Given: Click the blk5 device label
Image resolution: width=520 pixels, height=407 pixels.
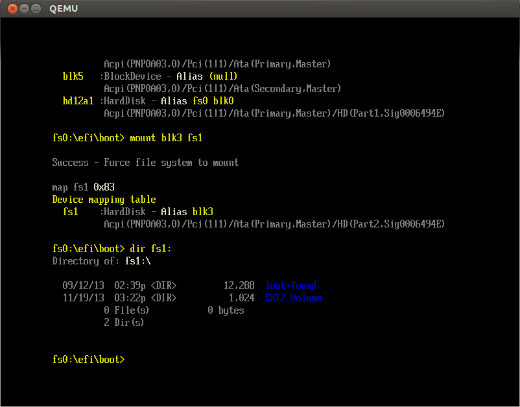Looking at the screenshot, I should [x=73, y=76].
